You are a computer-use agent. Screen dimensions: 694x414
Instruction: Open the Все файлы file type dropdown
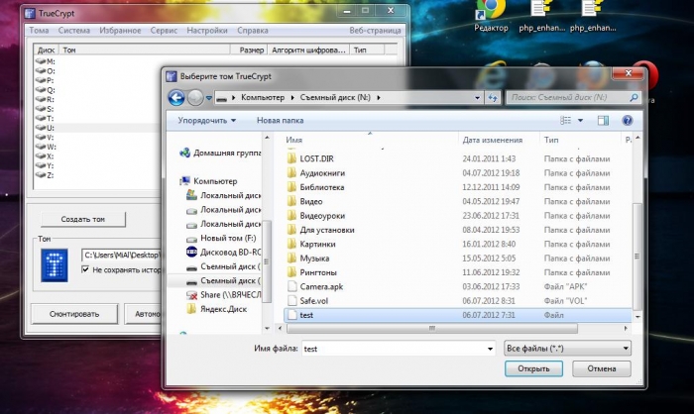click(567, 349)
